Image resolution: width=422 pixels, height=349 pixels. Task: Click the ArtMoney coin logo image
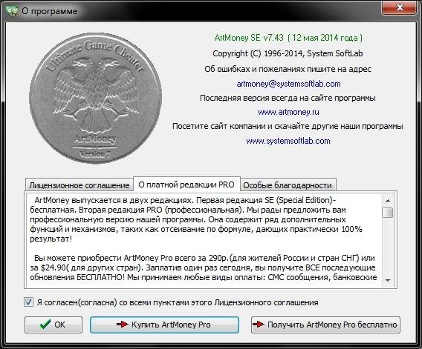click(x=96, y=99)
